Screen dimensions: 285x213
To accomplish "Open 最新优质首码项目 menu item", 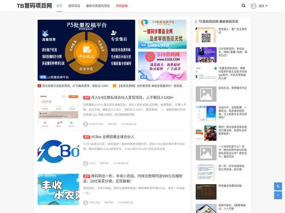I will (x=98, y=6).
